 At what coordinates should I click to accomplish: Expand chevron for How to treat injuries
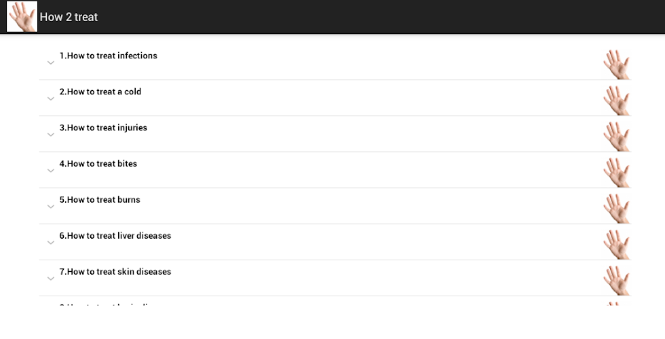51,135
